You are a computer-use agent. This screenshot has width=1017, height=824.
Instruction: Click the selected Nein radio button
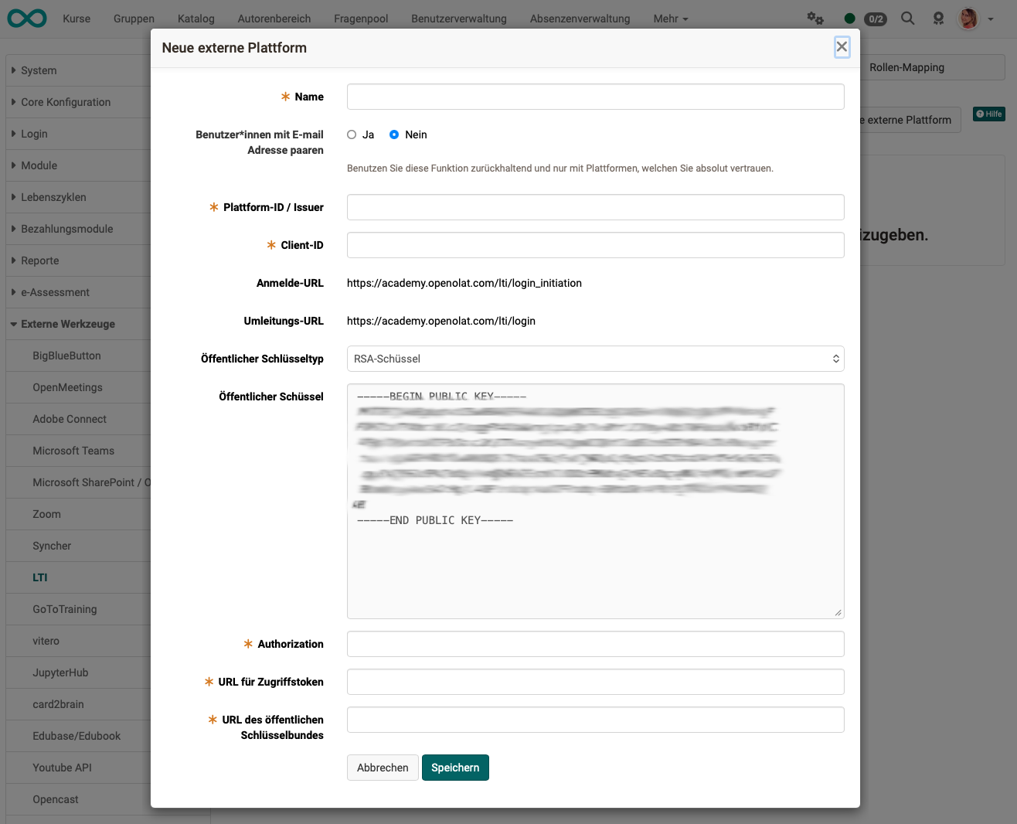393,134
